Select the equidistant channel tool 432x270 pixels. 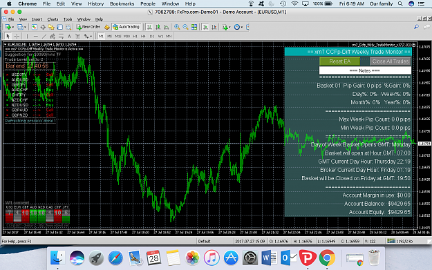point(53,36)
